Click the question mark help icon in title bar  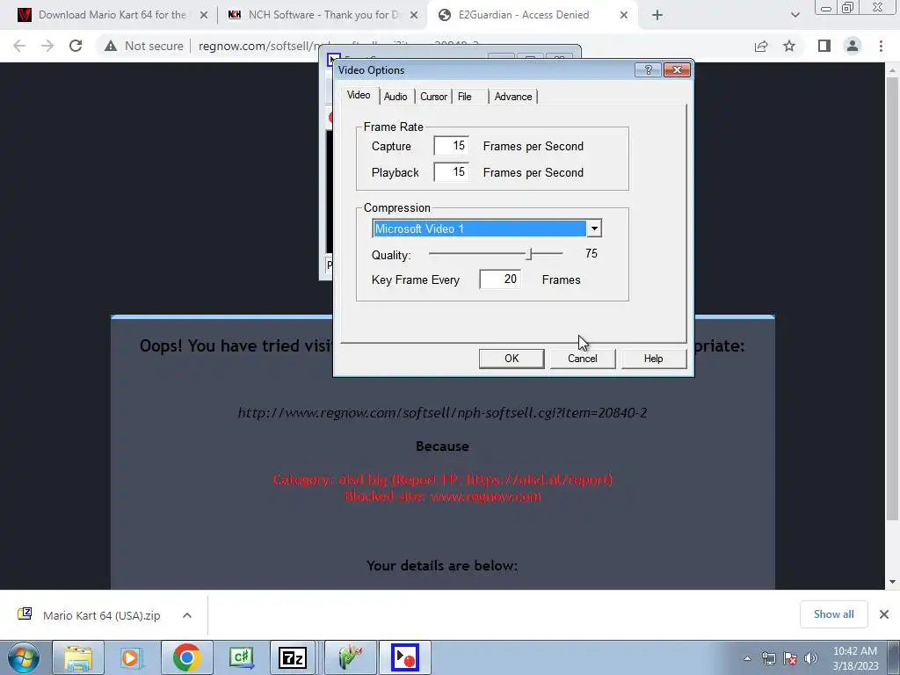click(648, 70)
